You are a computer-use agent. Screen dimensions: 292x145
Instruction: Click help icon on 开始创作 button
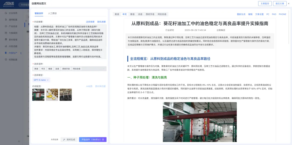pyautogui.click(x=103, y=140)
